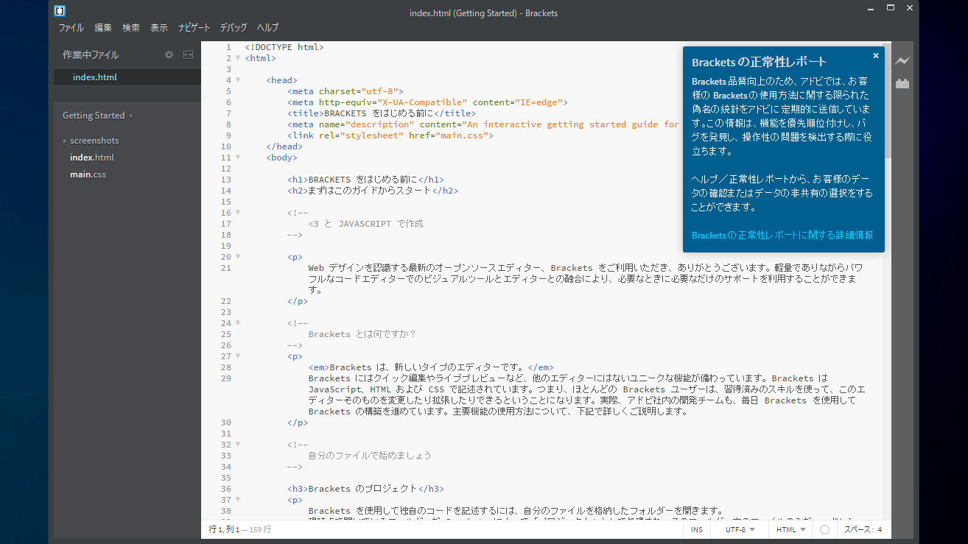Open the デバッグ menu
The image size is (968, 544).
click(234, 28)
